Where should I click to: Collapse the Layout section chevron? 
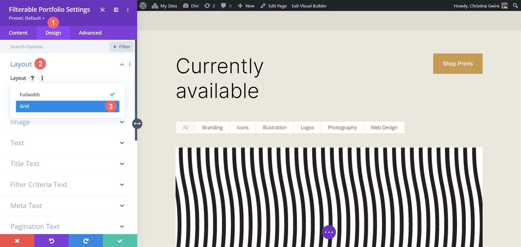coord(122,65)
